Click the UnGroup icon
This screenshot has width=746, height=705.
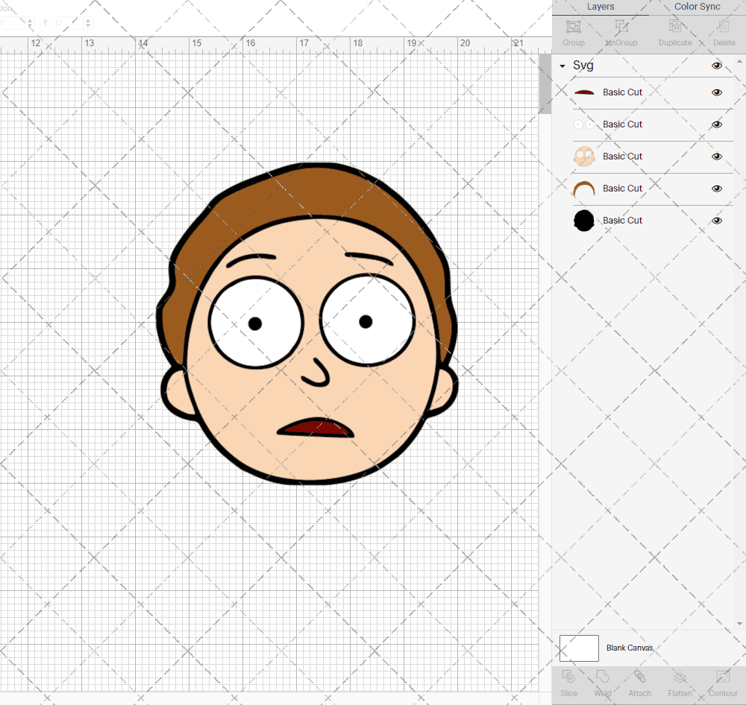click(x=621, y=27)
